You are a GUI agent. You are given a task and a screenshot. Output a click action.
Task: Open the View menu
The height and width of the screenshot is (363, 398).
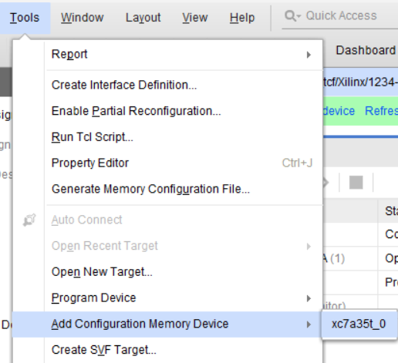pyautogui.click(x=195, y=18)
